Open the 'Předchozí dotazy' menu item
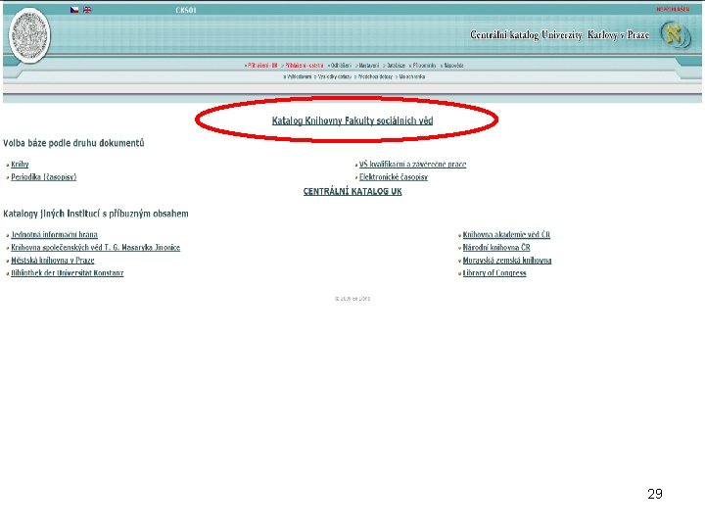The height and width of the screenshot is (529, 705). [x=375, y=76]
